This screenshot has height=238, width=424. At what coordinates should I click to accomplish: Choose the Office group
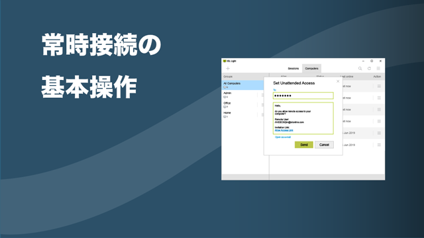click(242, 104)
